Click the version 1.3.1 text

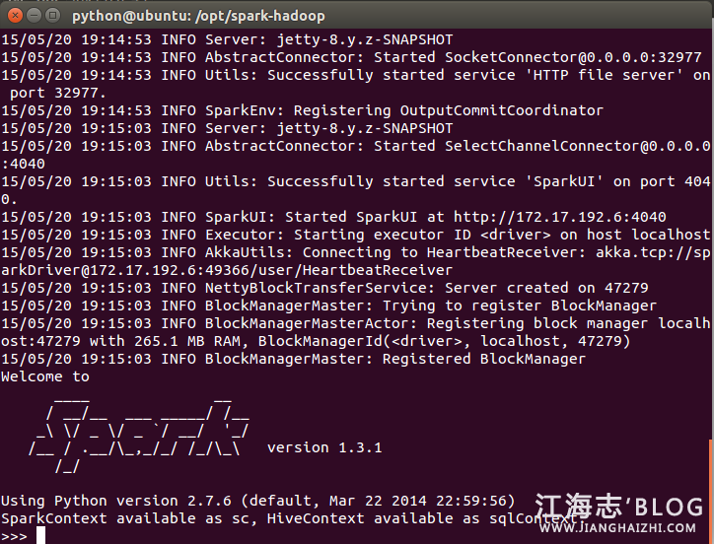pos(324,447)
